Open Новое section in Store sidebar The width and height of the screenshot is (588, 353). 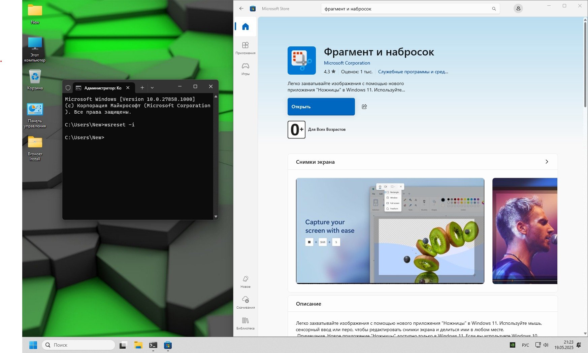click(245, 282)
